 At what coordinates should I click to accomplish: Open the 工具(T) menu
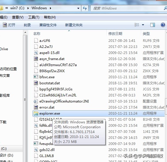34,17
